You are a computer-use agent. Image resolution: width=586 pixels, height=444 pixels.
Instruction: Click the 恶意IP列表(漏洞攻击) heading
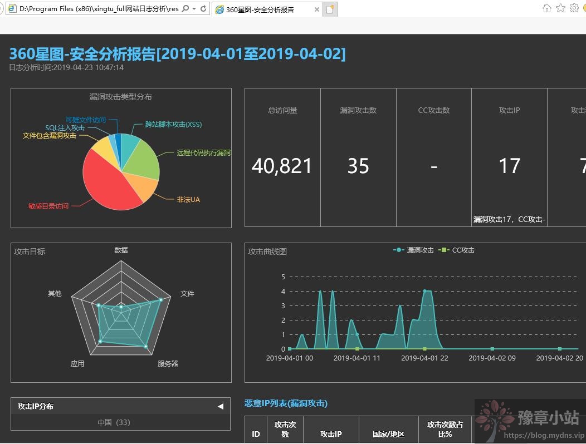286,403
